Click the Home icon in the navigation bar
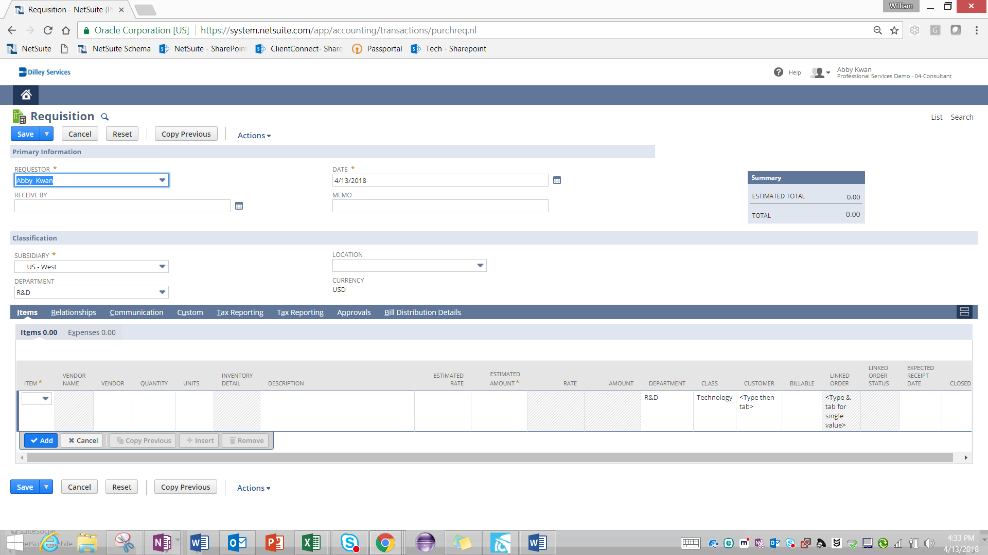The image size is (988, 555). point(25,95)
